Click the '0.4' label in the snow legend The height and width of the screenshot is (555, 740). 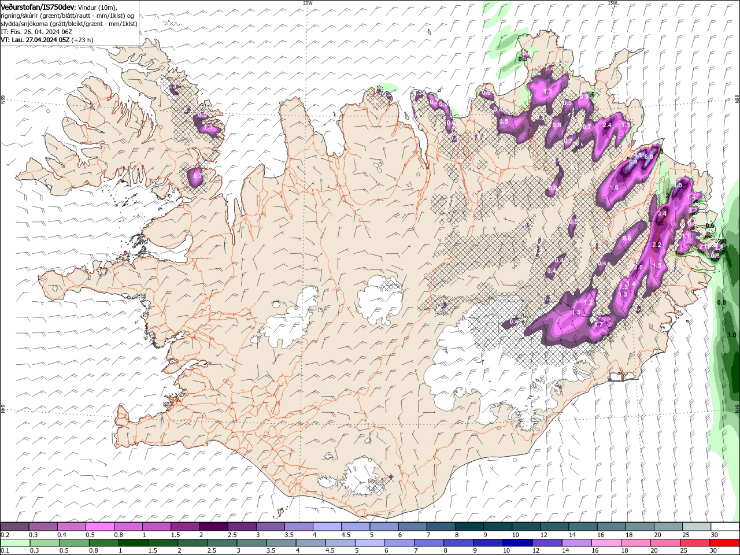coord(62,535)
